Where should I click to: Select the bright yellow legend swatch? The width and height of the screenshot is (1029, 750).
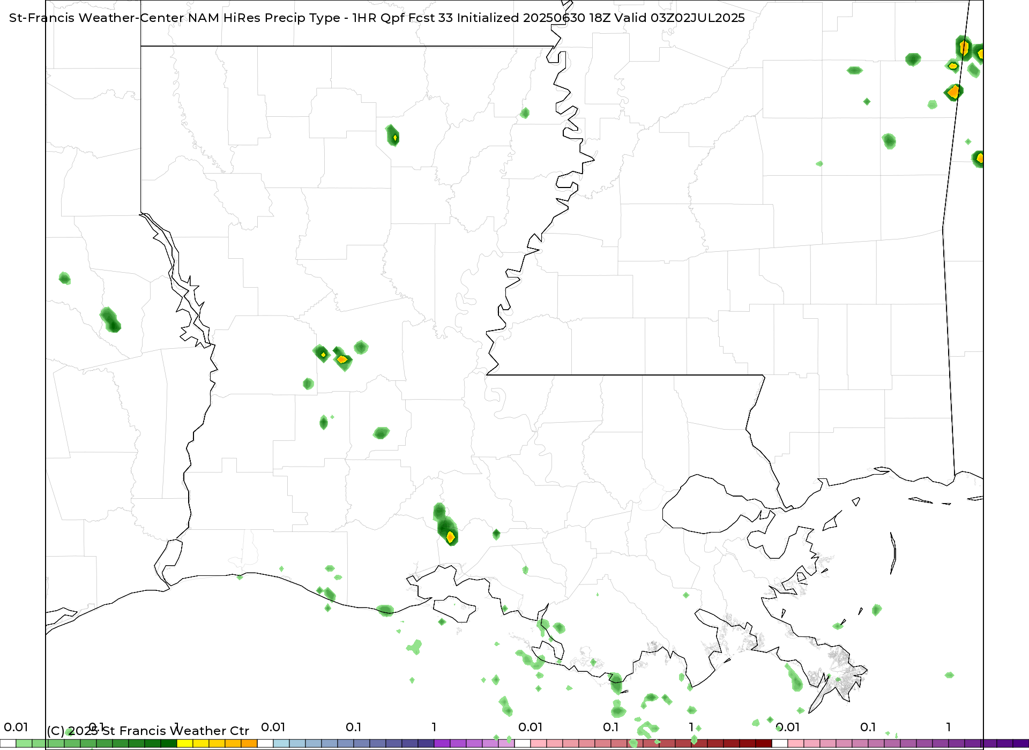coord(185,744)
